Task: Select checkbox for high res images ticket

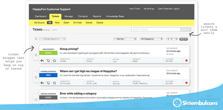Action: (x=36, y=77)
